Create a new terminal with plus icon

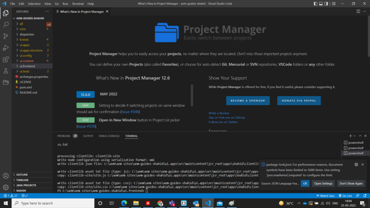(350, 136)
